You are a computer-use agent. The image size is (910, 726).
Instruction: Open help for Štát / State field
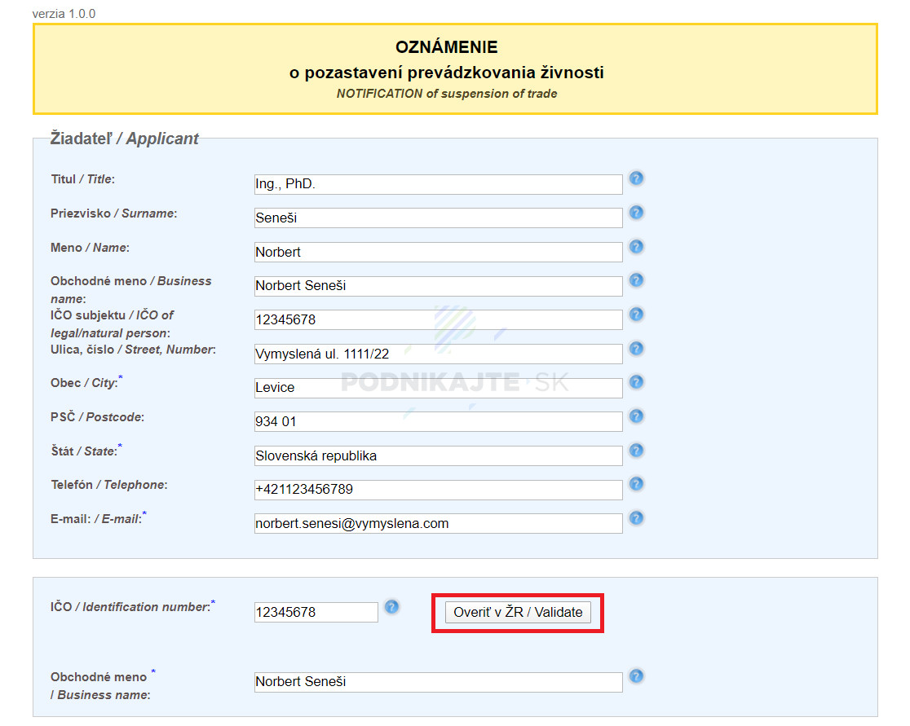(x=637, y=451)
